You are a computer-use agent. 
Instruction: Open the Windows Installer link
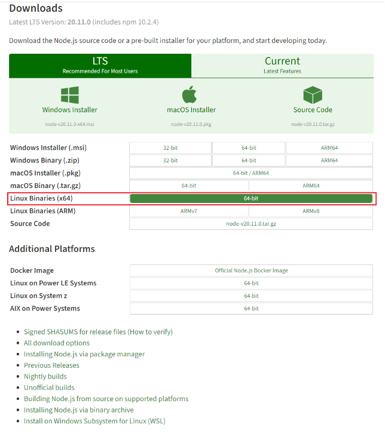[70, 110]
